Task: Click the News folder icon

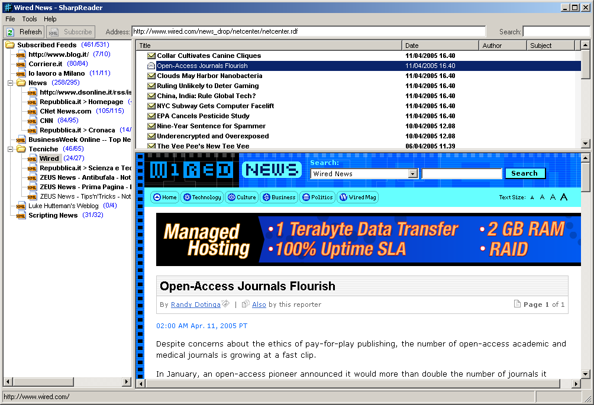Action: tap(21, 83)
